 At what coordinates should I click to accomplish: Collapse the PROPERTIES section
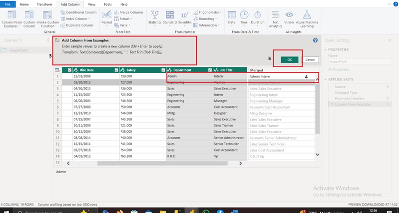(326, 49)
